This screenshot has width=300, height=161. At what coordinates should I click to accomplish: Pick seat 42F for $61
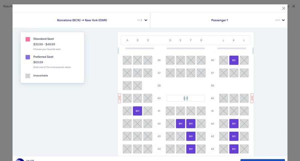pyautogui.click(x=191, y=123)
